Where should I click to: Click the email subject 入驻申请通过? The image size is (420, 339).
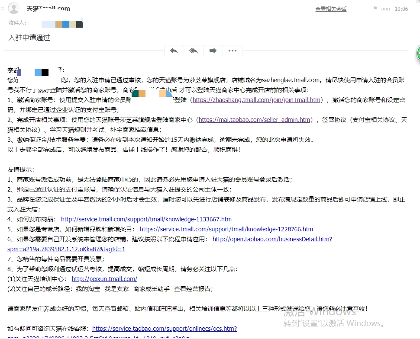click(x=29, y=38)
